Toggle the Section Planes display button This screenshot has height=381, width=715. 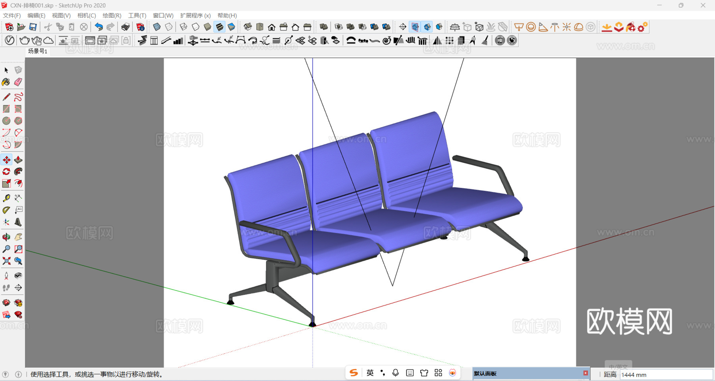[x=415, y=27]
